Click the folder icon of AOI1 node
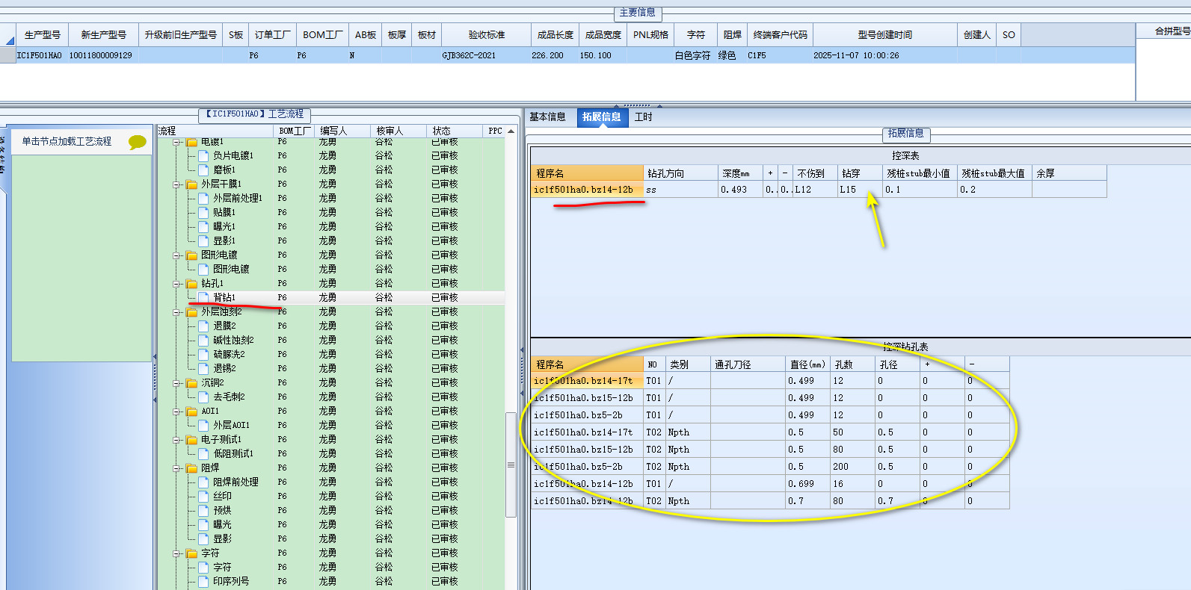This screenshot has width=1191, height=590. tap(192, 412)
